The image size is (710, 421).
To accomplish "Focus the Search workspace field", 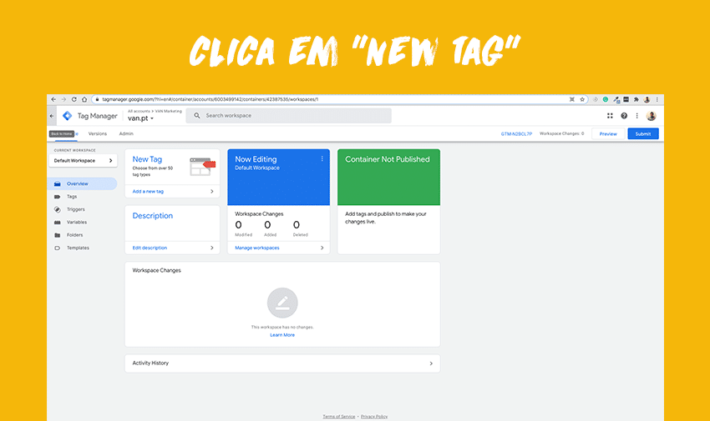I will click(x=289, y=116).
